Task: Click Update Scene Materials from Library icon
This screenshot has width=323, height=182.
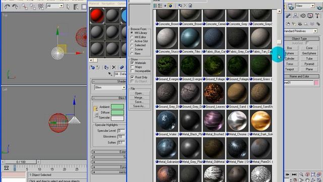Action: [x=180, y=6]
